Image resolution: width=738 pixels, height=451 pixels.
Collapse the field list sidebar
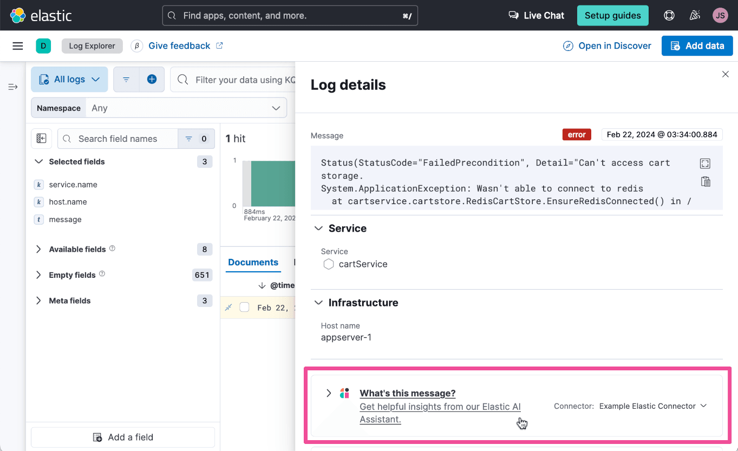(x=42, y=139)
